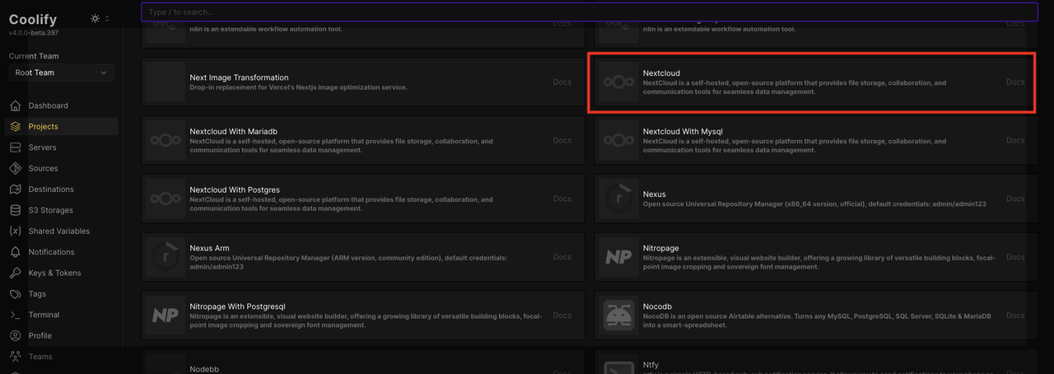Open S3 Storages page
Viewport: 1054px width, 374px height.
(x=62, y=210)
